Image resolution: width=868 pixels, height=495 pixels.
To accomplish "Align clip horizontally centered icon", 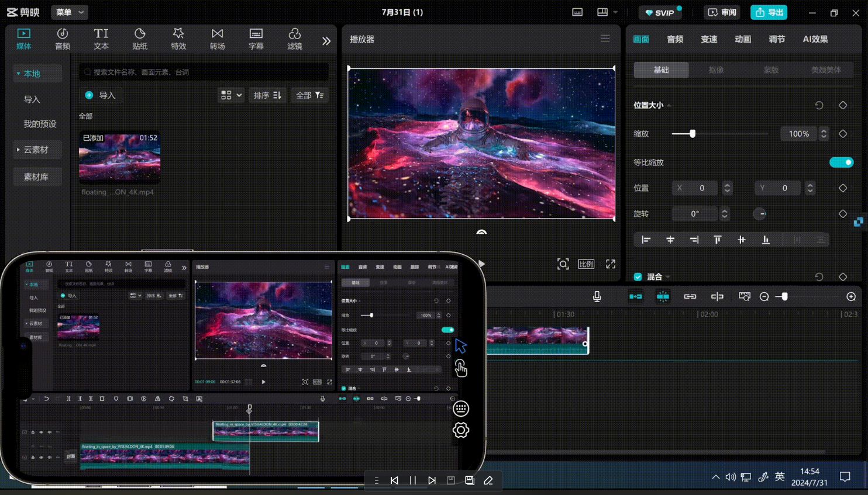I will pos(670,240).
